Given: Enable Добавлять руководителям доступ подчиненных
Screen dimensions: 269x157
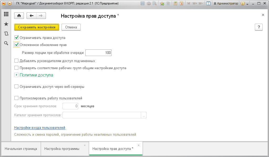Looking at the screenshot, I should click(17, 61).
